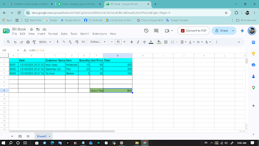The height and width of the screenshot is (146, 259).
Task: Open the Edit menu
Action: click(22, 34)
